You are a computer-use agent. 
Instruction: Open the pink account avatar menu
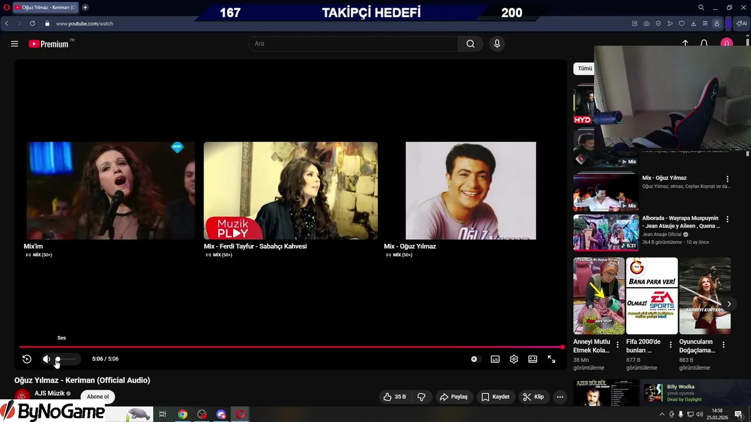pos(726,44)
